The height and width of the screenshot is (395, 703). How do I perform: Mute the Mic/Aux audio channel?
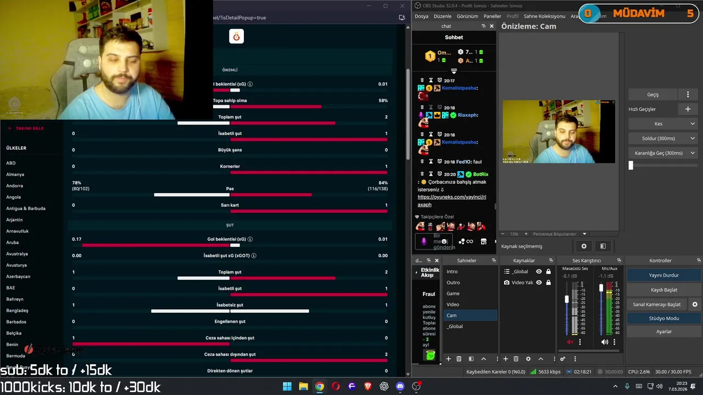click(x=605, y=342)
